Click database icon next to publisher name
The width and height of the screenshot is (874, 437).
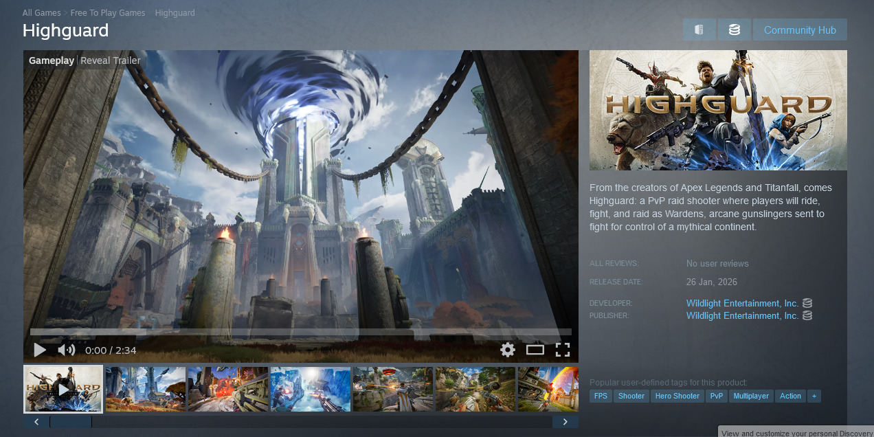coord(807,315)
